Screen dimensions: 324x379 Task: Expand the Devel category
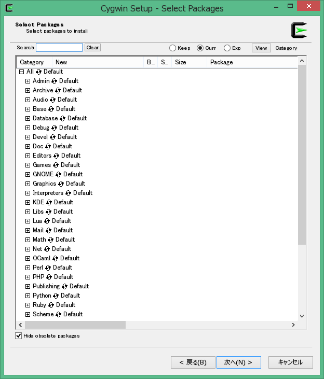(28, 137)
